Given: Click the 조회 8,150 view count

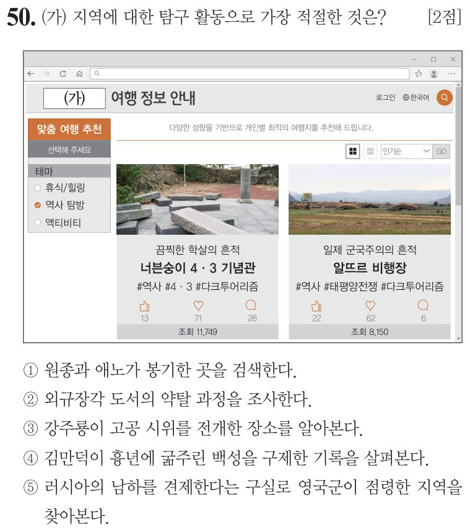Looking at the screenshot, I should 370,331.
